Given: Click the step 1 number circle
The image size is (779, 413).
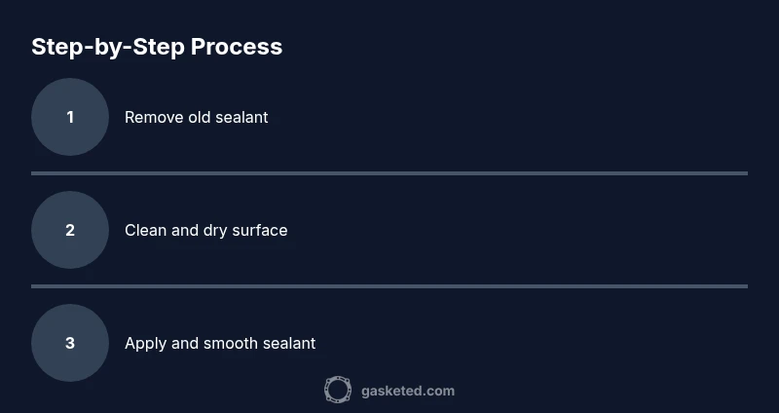Looking at the screenshot, I should [70, 117].
